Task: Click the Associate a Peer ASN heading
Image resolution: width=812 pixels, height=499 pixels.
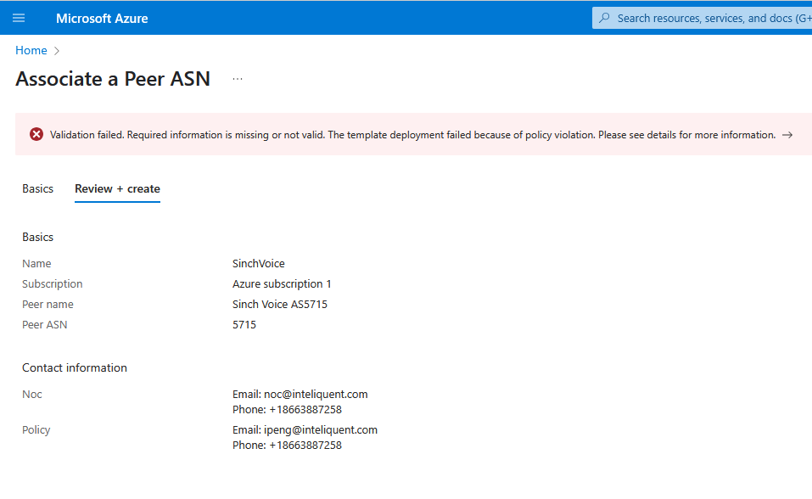Action: click(x=113, y=79)
